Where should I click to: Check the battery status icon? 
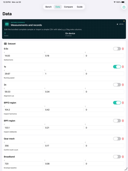123,2
